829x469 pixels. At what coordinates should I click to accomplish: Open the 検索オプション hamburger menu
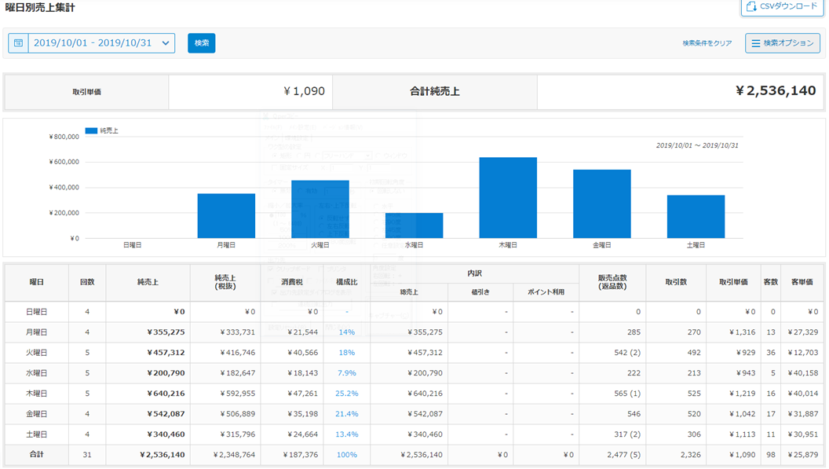[754, 43]
